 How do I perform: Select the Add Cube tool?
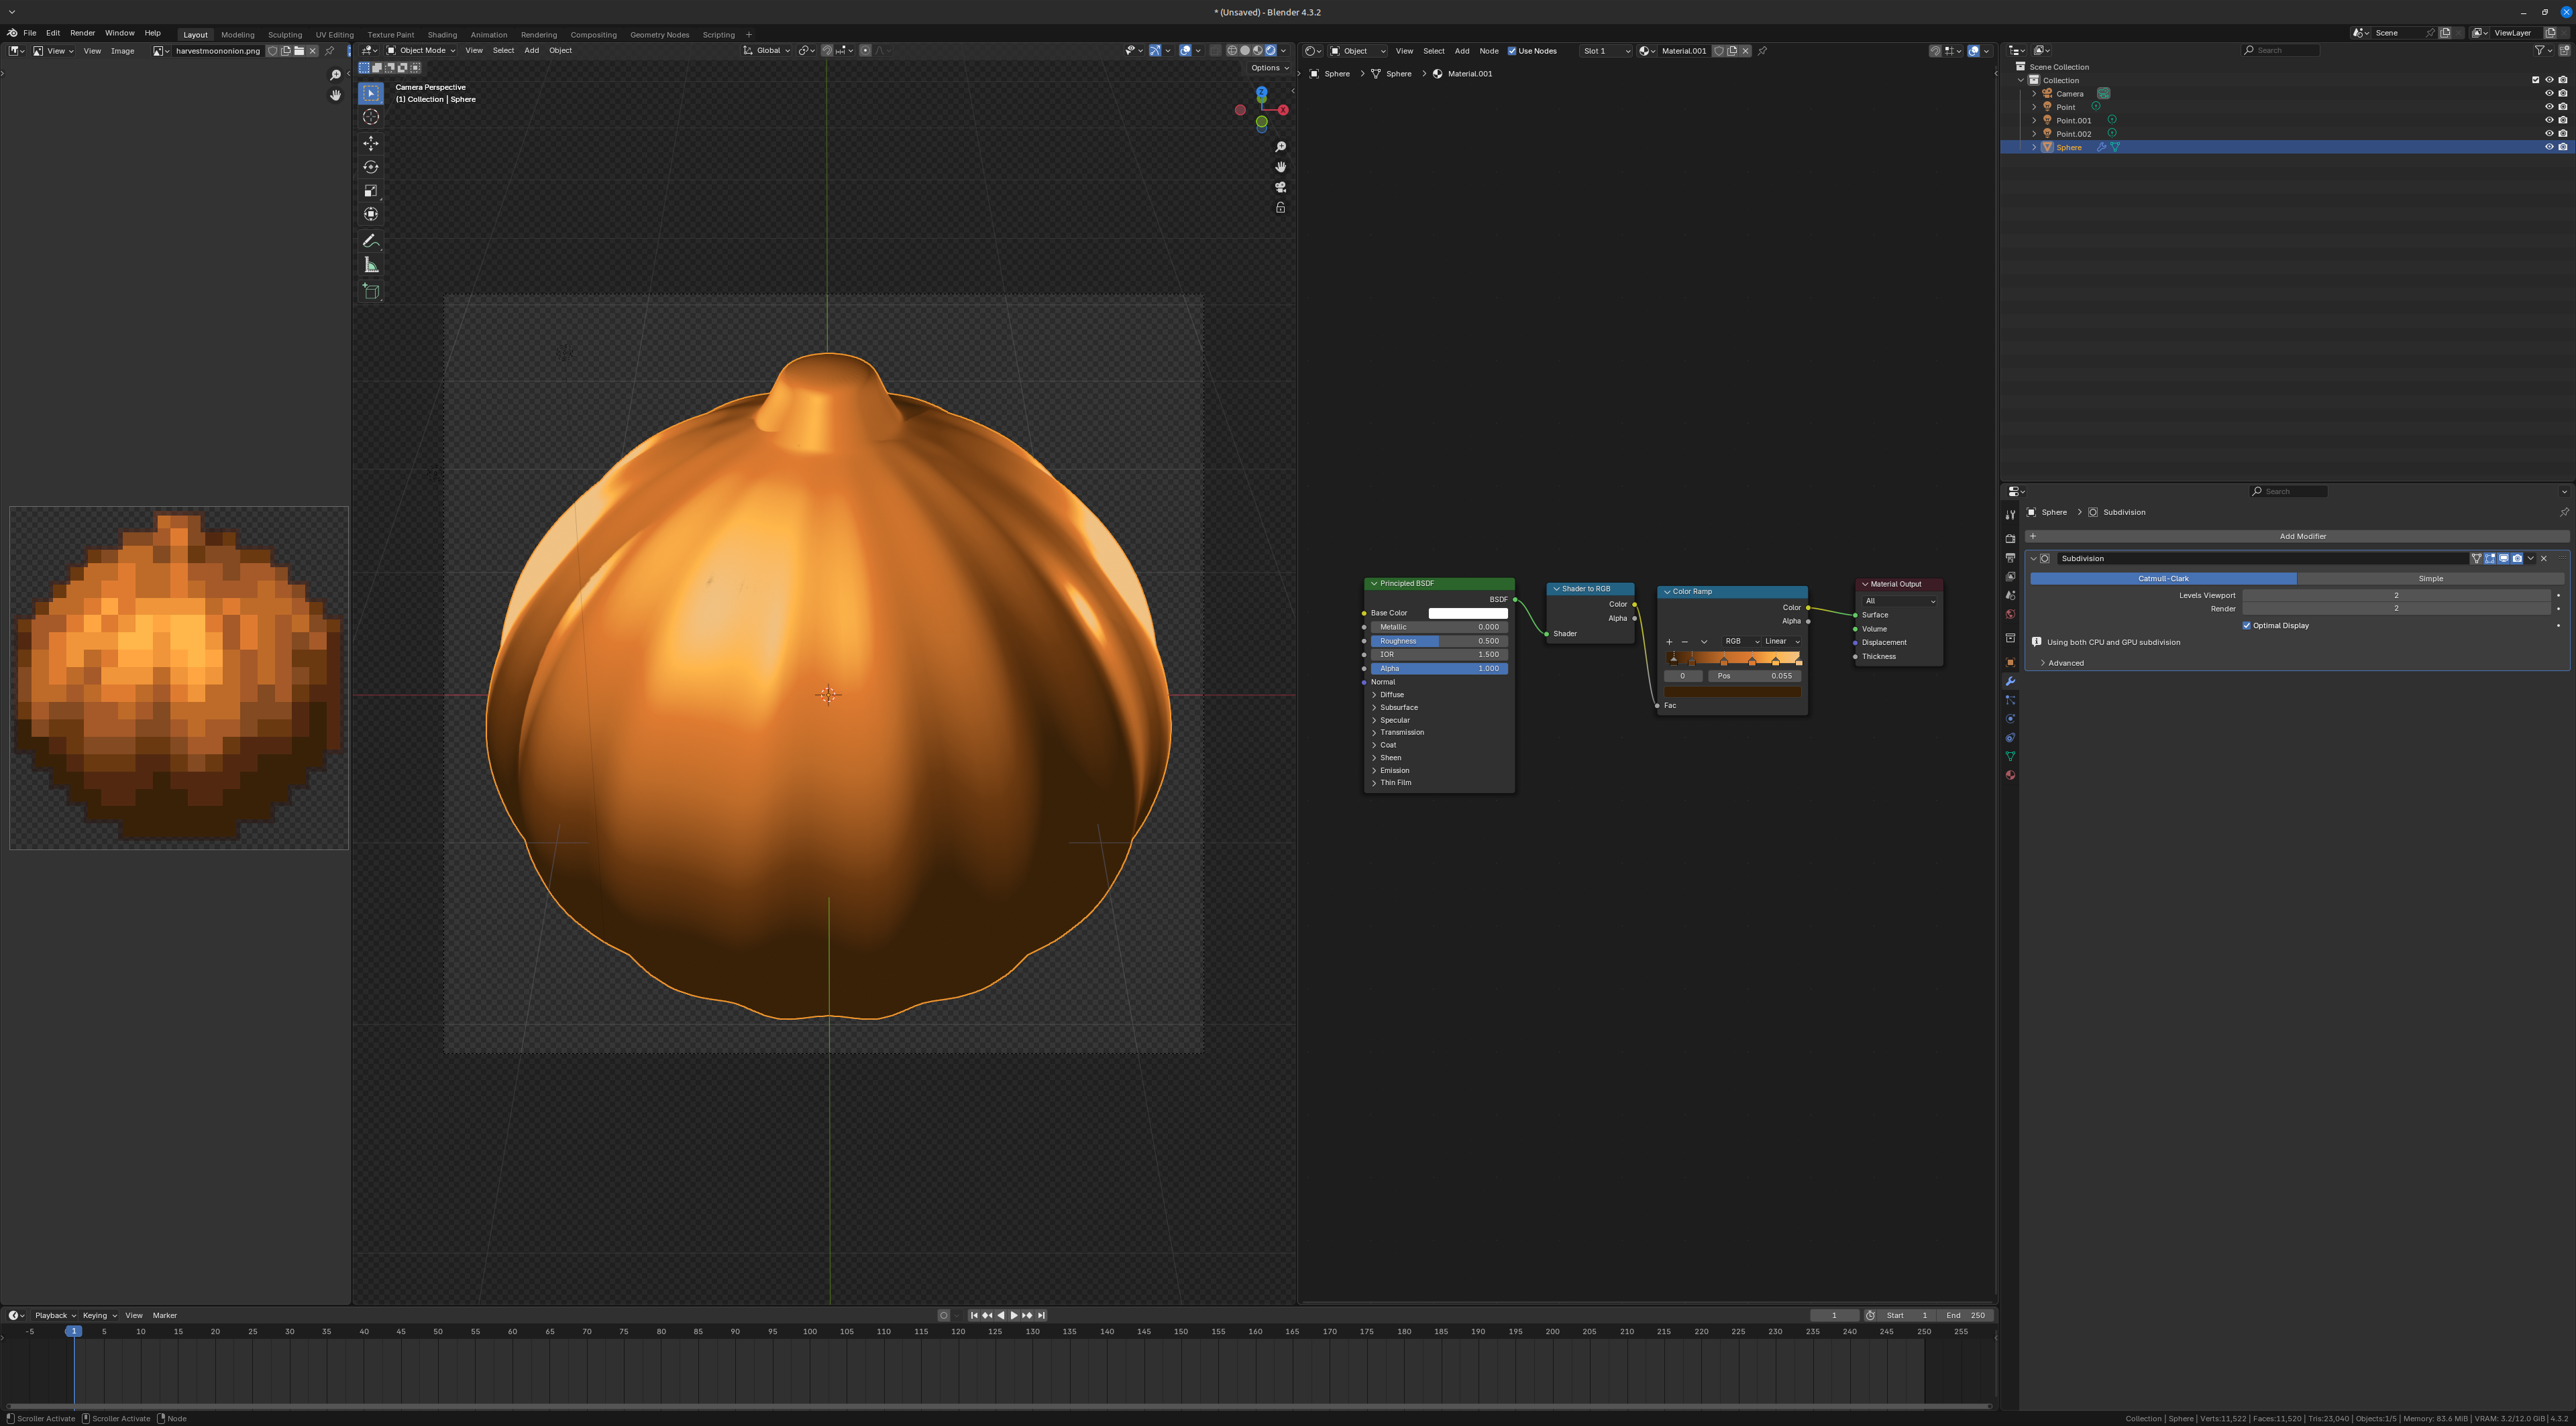(371, 292)
